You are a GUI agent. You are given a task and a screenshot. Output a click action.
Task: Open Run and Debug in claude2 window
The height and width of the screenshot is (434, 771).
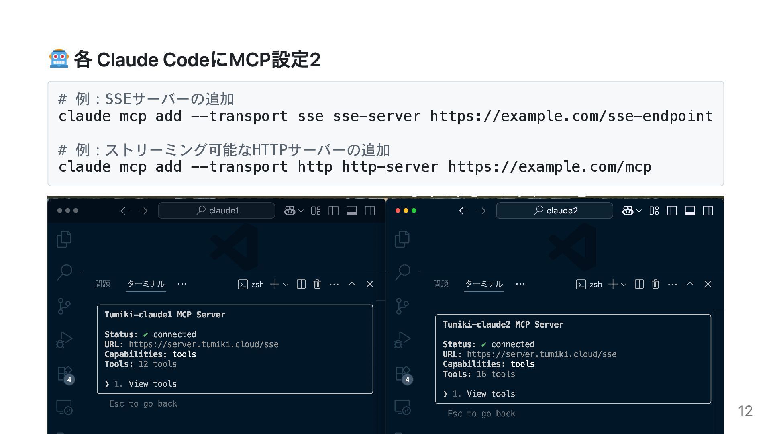(x=402, y=340)
